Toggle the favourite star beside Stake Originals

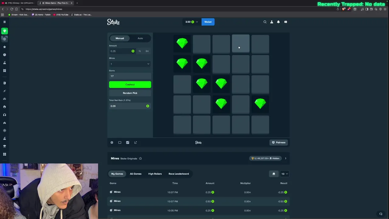click(x=140, y=158)
